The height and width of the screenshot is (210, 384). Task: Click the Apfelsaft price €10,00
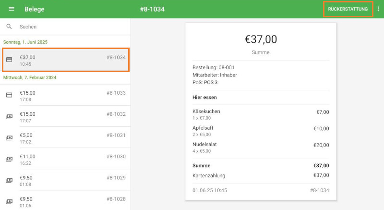[x=321, y=128]
